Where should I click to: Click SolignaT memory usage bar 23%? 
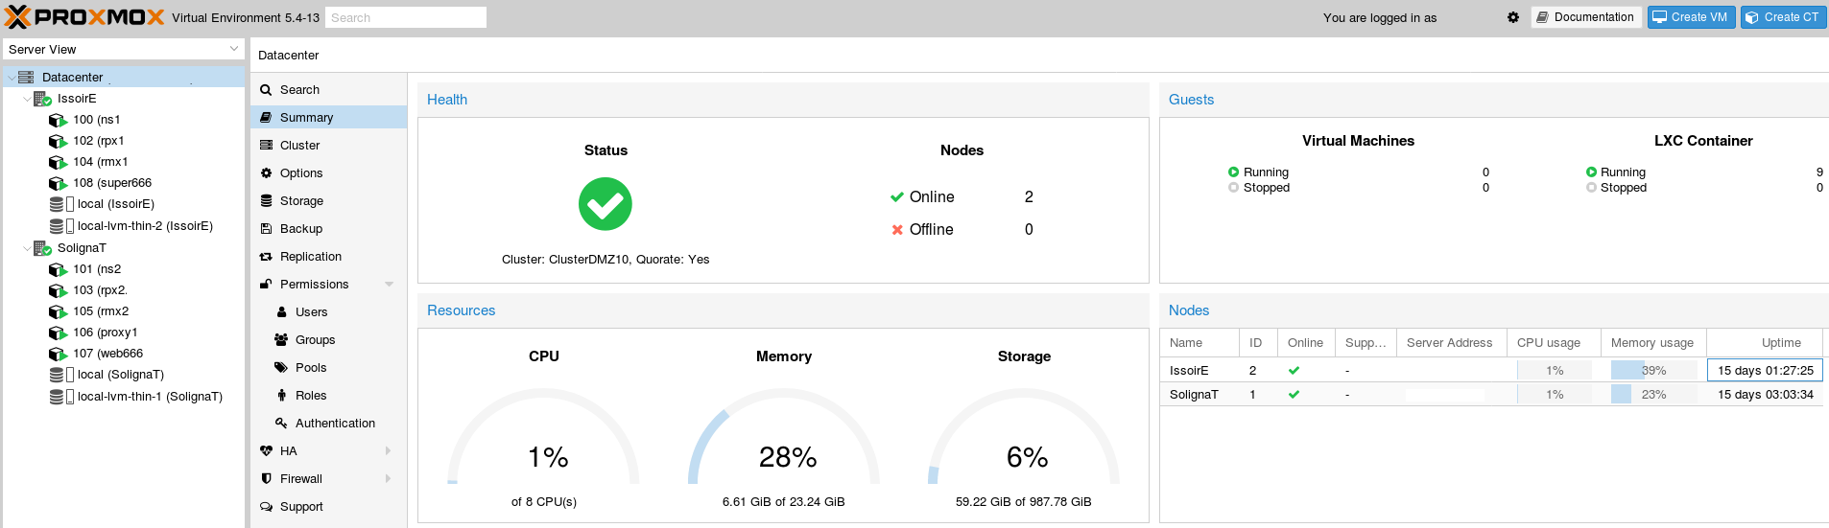tap(1653, 394)
